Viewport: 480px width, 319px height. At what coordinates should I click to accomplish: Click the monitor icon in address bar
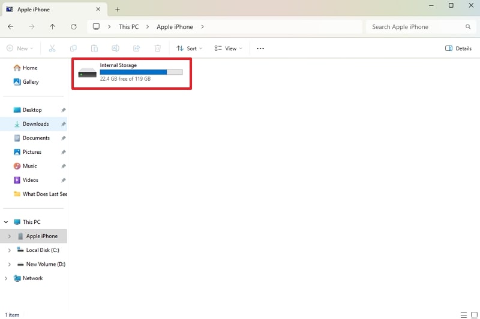point(96,26)
